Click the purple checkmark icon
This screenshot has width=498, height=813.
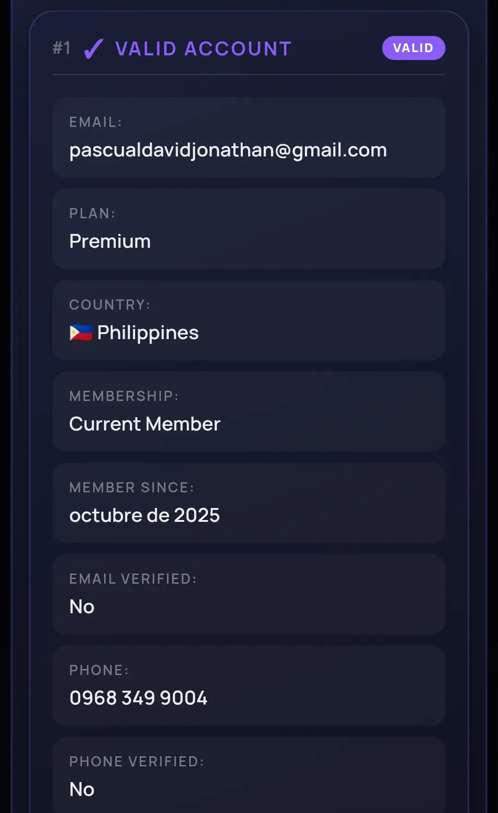point(94,49)
